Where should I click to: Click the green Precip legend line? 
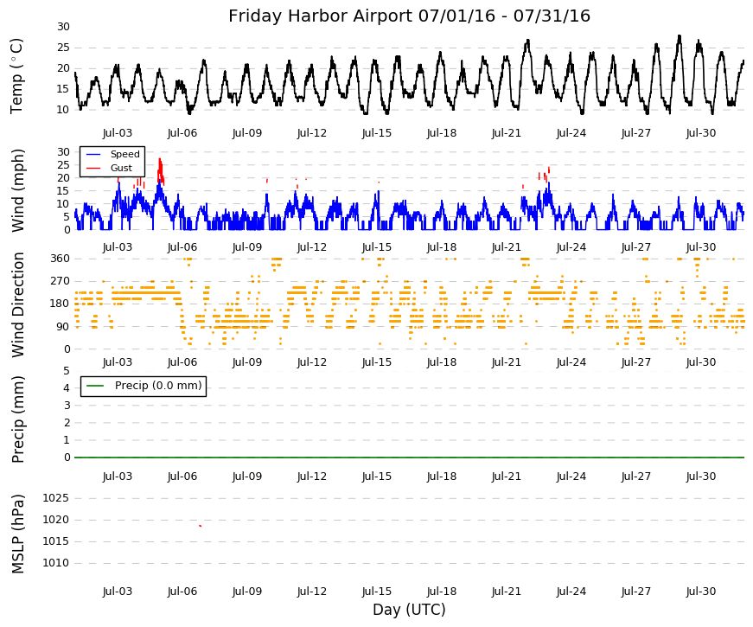95,386
